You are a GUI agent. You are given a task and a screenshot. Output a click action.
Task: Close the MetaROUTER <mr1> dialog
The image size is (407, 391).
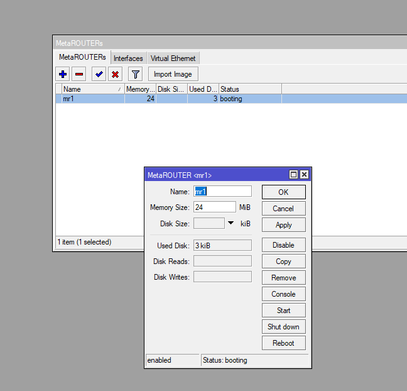pos(304,175)
